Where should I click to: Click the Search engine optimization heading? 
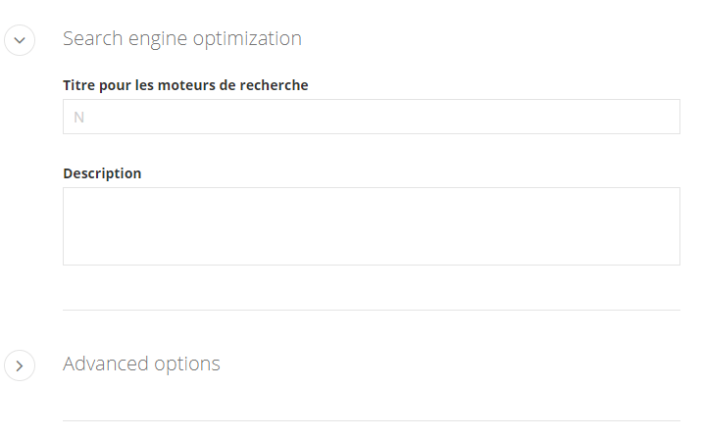181,39
